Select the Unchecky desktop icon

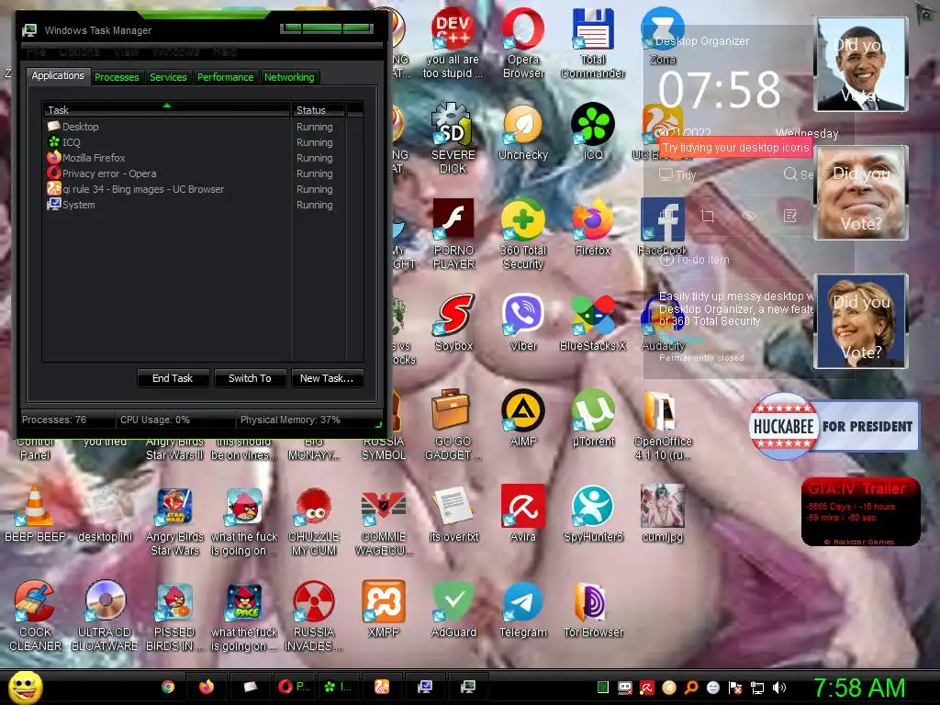(523, 132)
